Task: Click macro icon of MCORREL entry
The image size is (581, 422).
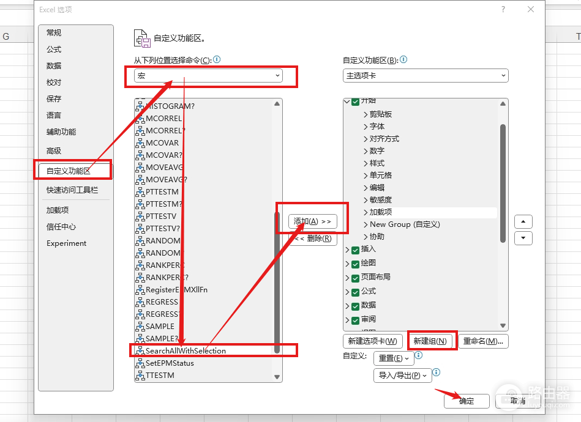Action: coord(140,119)
